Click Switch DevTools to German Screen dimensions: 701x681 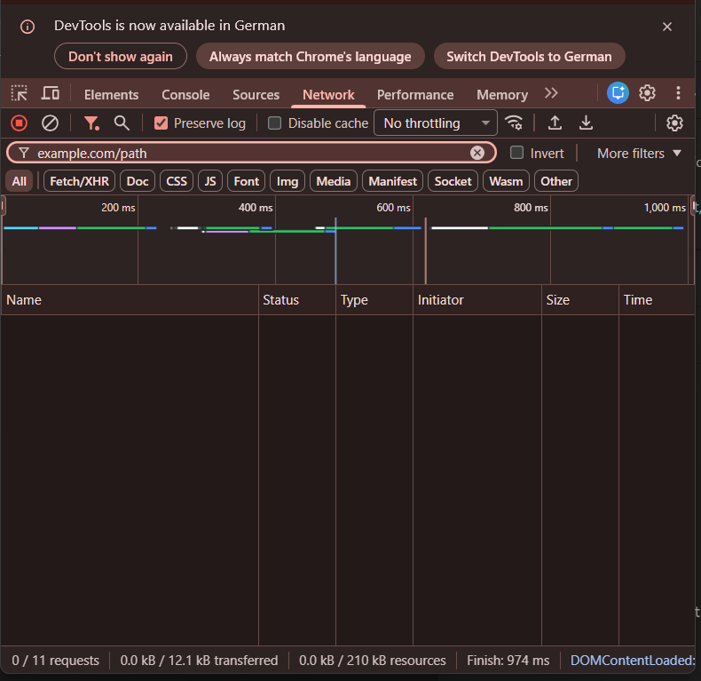click(x=529, y=56)
